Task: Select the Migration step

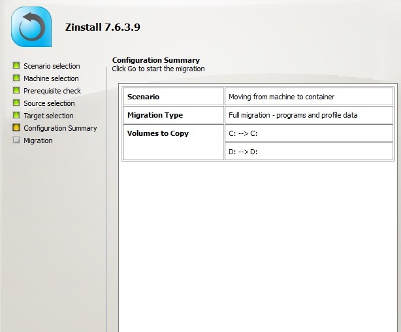Action: (38, 141)
